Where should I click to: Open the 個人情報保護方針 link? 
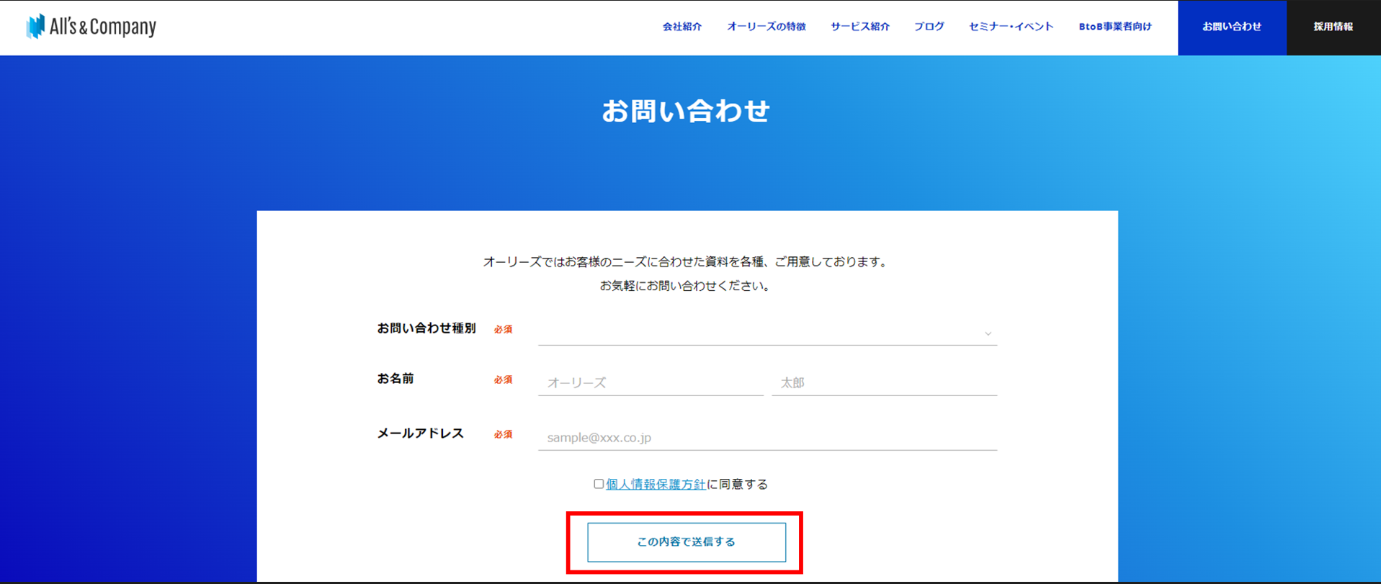pyautogui.click(x=656, y=484)
